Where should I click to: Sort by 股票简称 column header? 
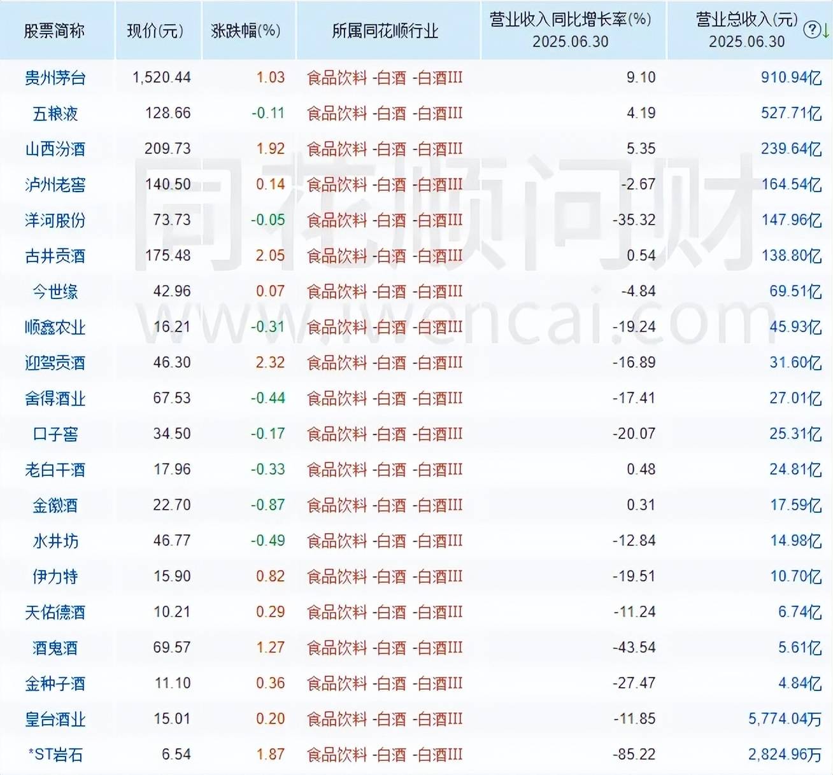[x=55, y=31]
